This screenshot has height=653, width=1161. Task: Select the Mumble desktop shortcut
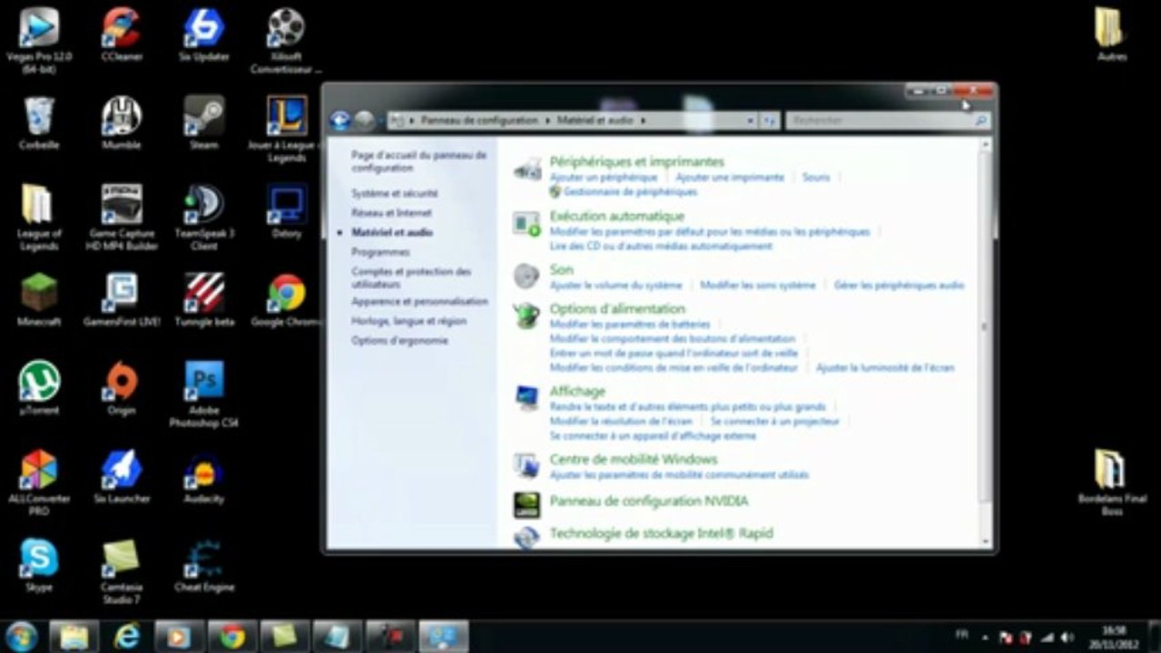(121, 122)
